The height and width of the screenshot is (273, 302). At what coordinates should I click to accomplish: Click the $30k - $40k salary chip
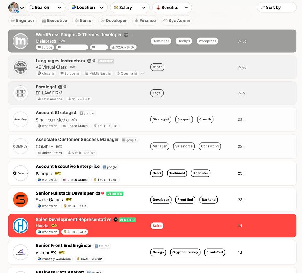[75, 232]
